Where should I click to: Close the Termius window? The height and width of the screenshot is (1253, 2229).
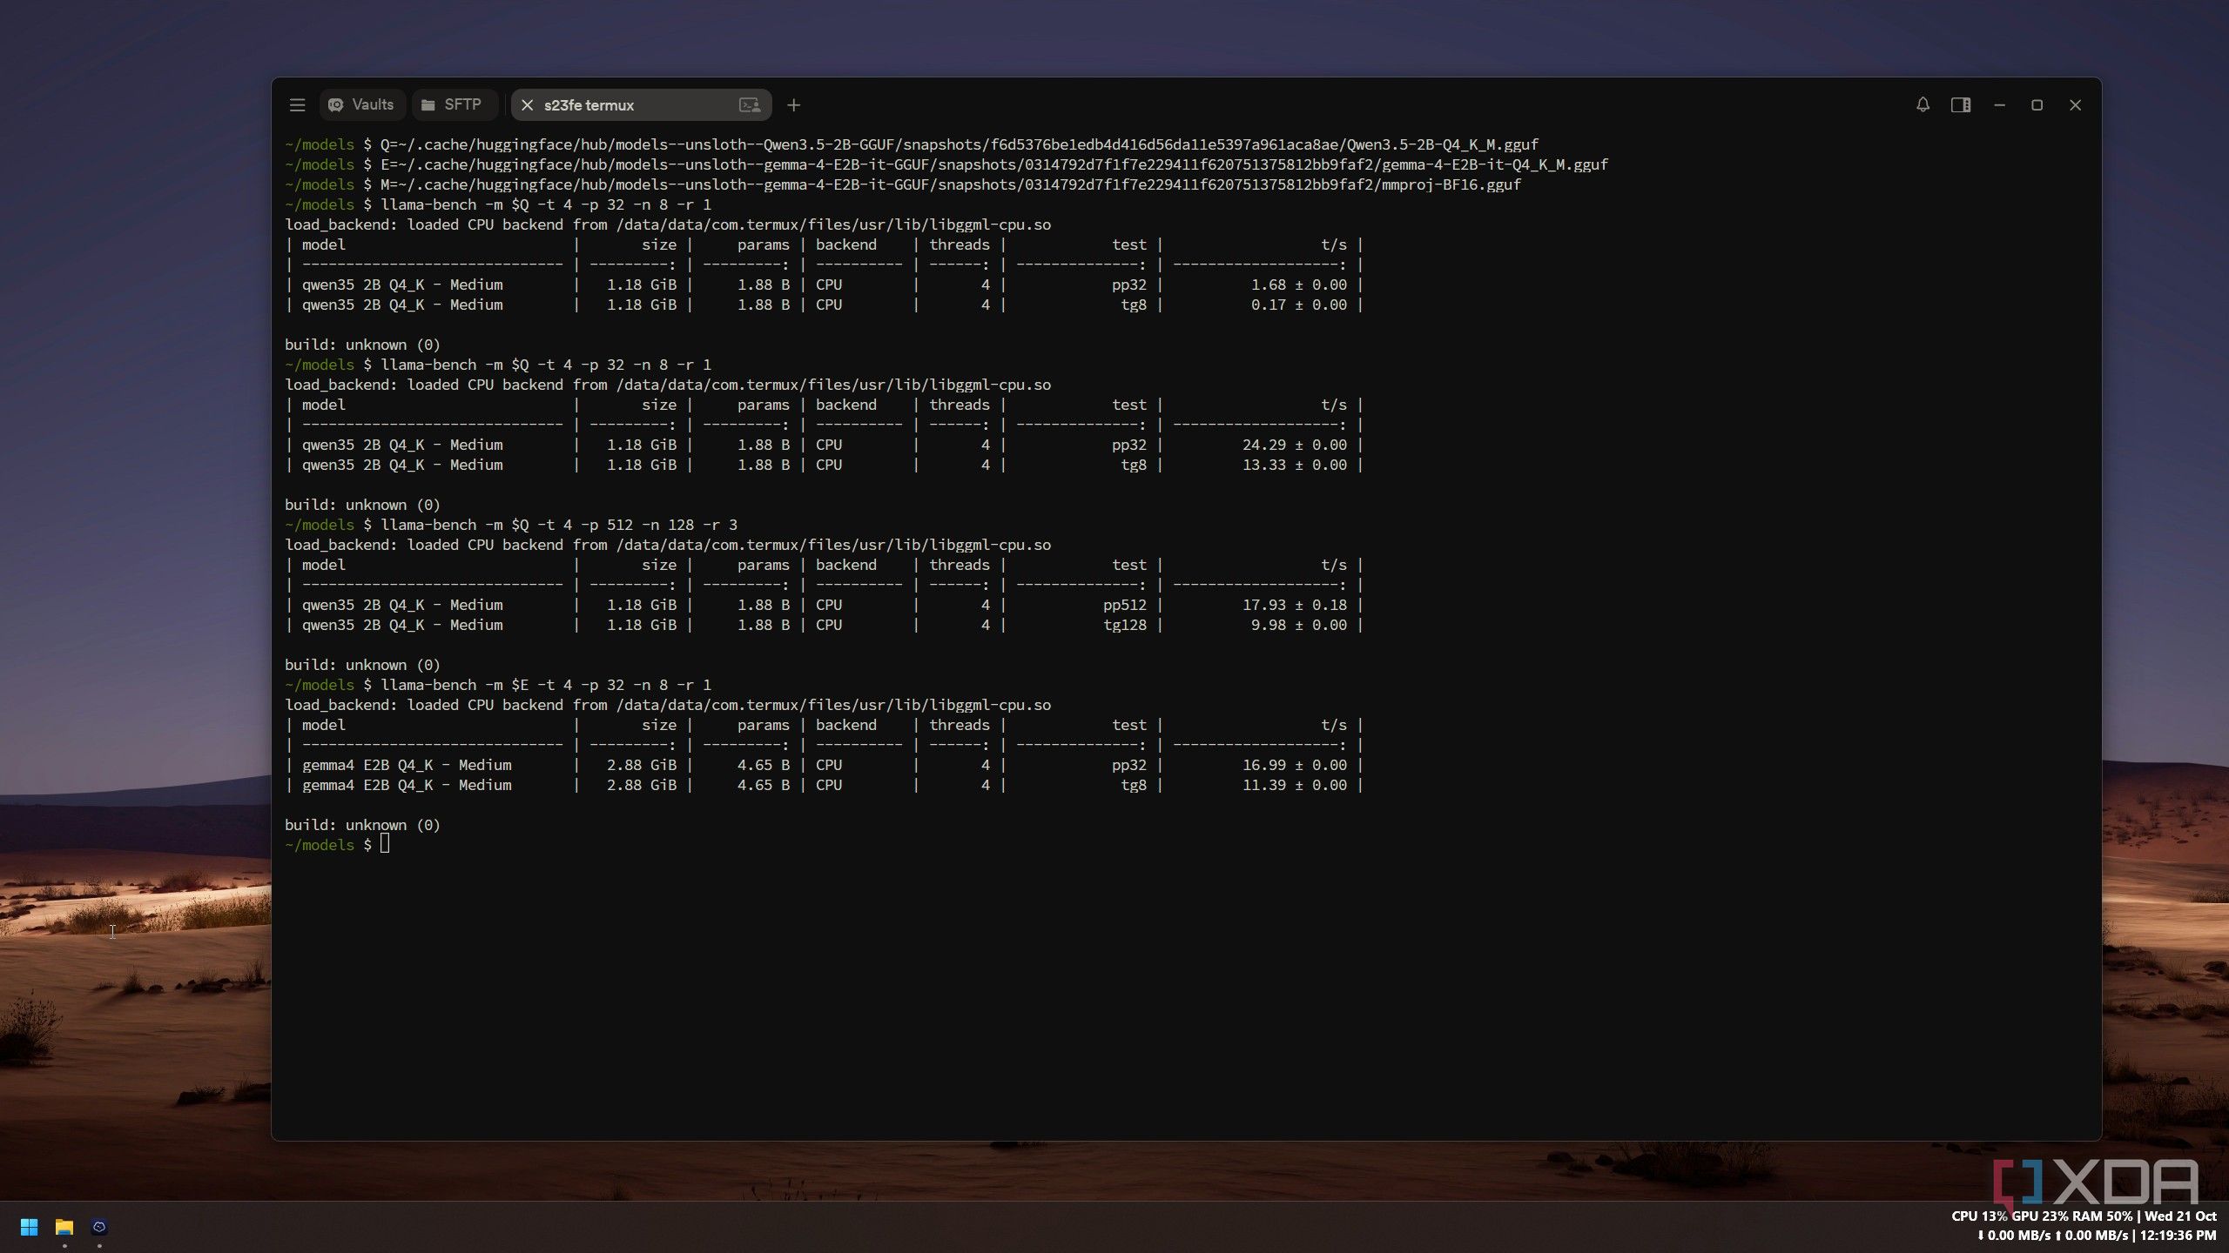[2075, 105]
